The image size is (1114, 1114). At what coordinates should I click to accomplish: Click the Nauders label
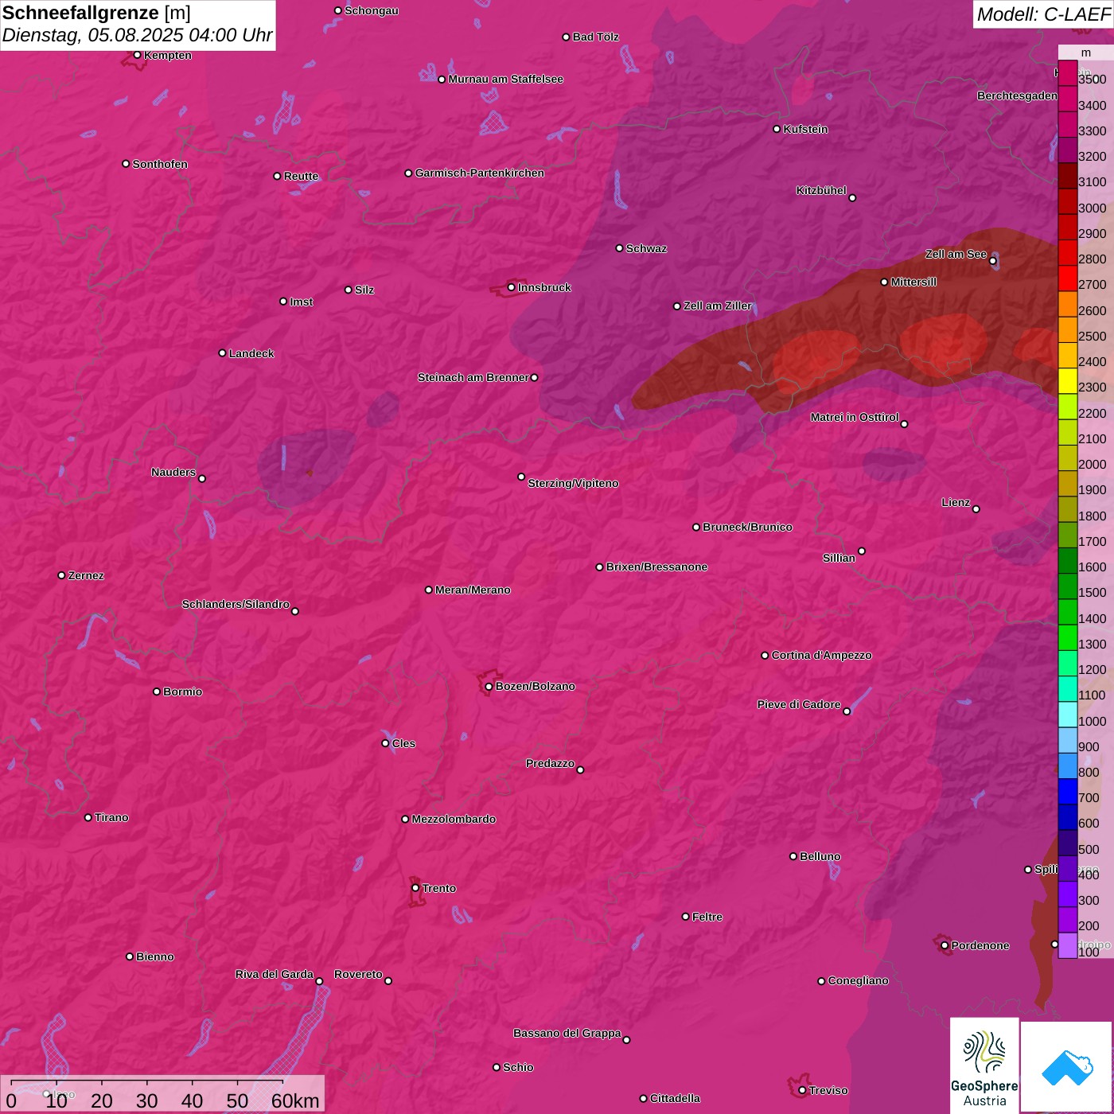pyautogui.click(x=173, y=472)
